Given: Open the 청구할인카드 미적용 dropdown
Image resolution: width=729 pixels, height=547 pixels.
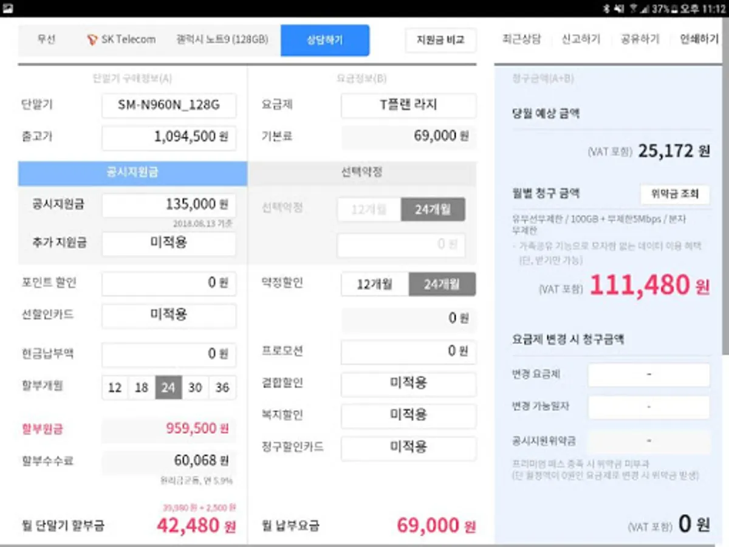Looking at the screenshot, I should click(408, 449).
